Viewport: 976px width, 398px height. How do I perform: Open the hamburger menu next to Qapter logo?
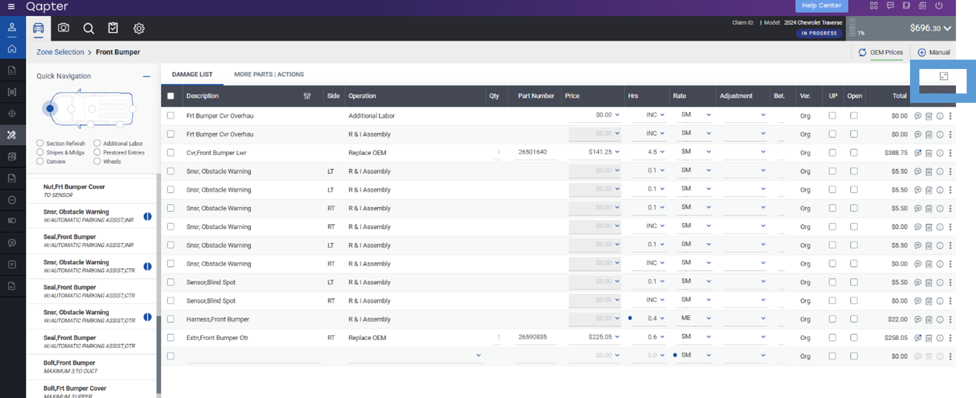pyautogui.click(x=11, y=6)
